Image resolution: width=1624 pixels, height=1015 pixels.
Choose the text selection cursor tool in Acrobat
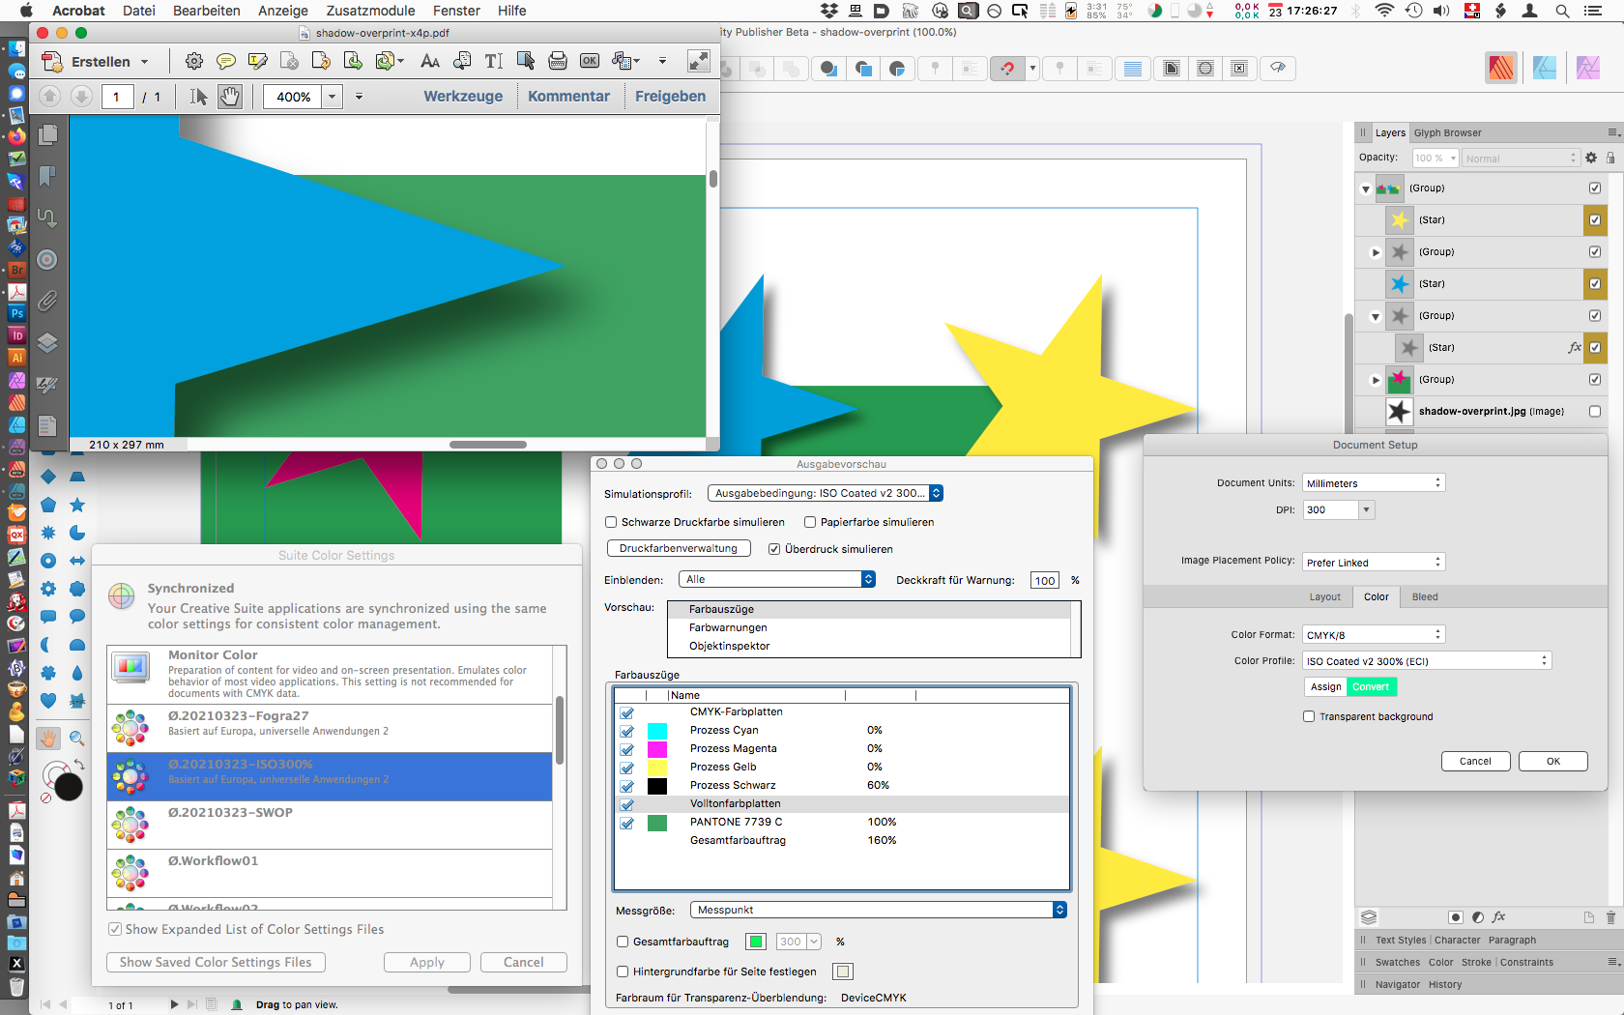198,97
